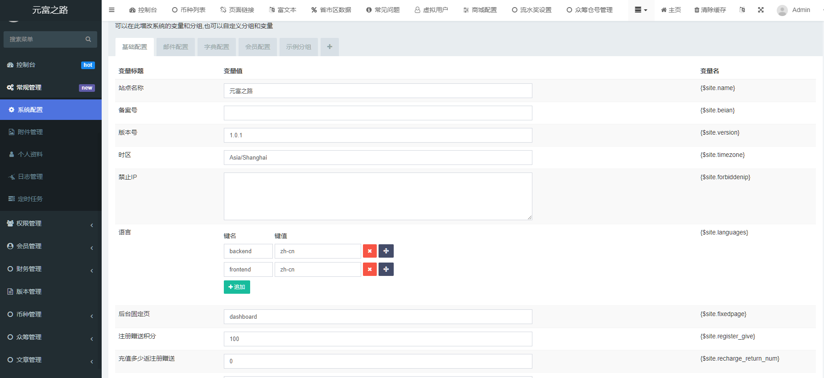The height and width of the screenshot is (378, 824).
Task: Open the Admin user menu
Action: pos(794,10)
